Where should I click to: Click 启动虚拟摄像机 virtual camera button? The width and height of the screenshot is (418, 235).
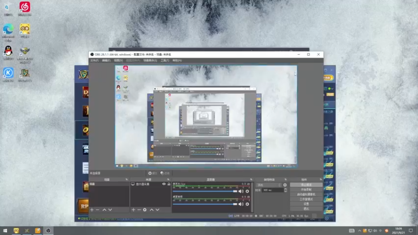pos(306,194)
